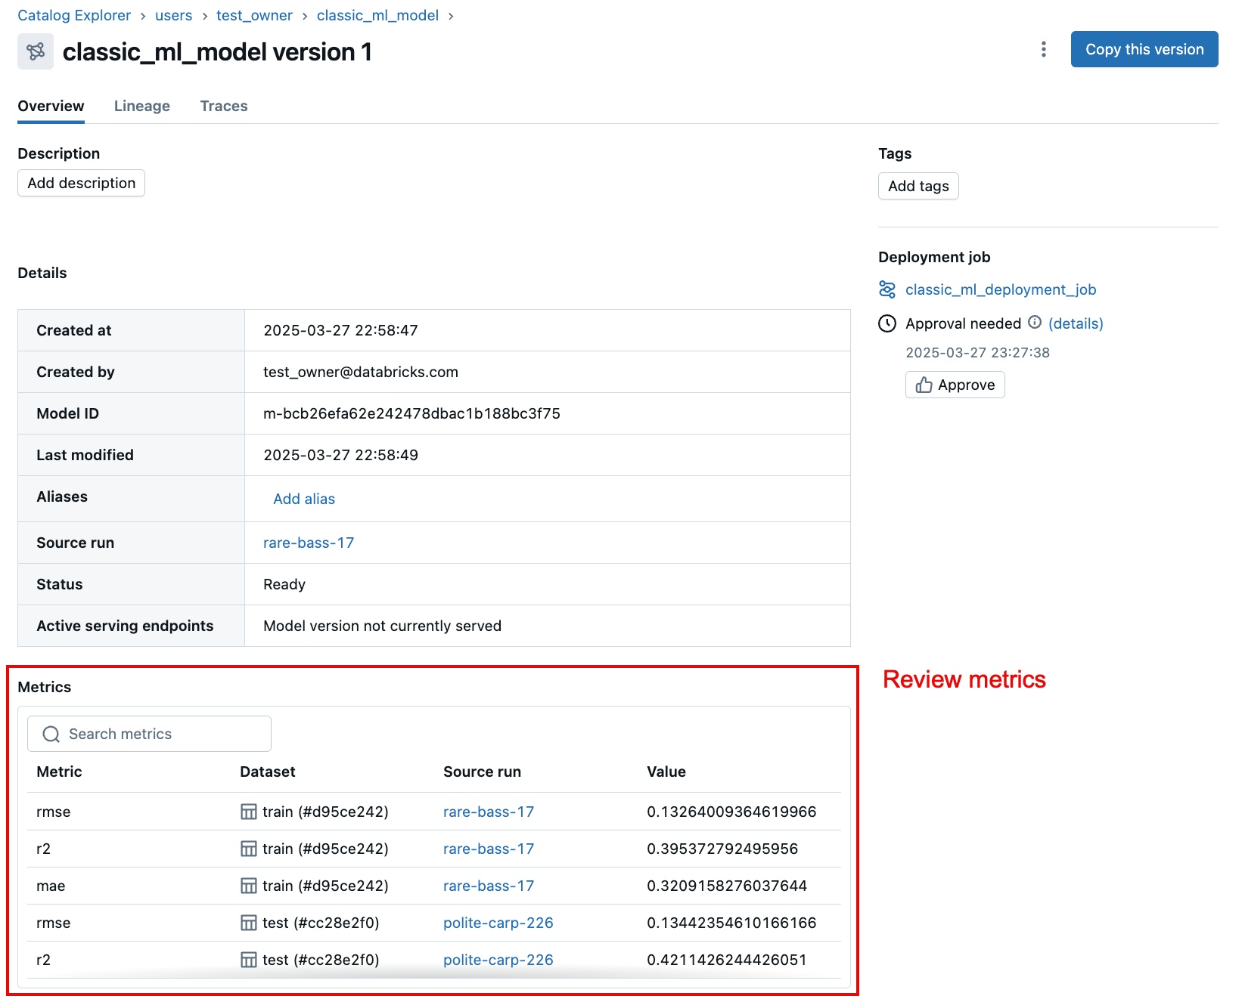Switch to the Lineage tab

(141, 106)
